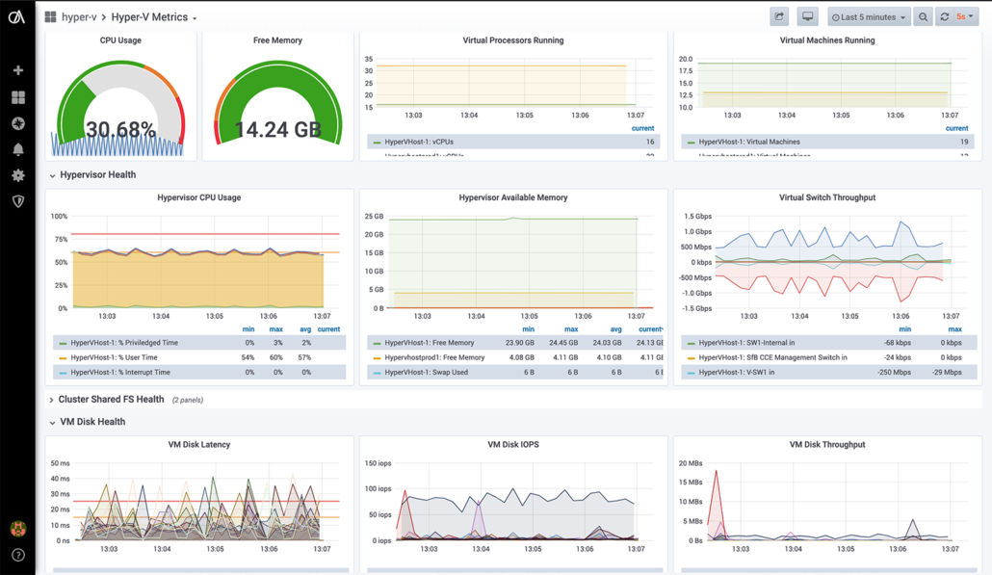Click the VM Disk Latency panel title
Image resolution: width=992 pixels, height=575 pixels.
198,444
